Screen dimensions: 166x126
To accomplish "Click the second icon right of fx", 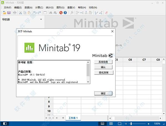I will pyautogui.click(x=82, y=13).
